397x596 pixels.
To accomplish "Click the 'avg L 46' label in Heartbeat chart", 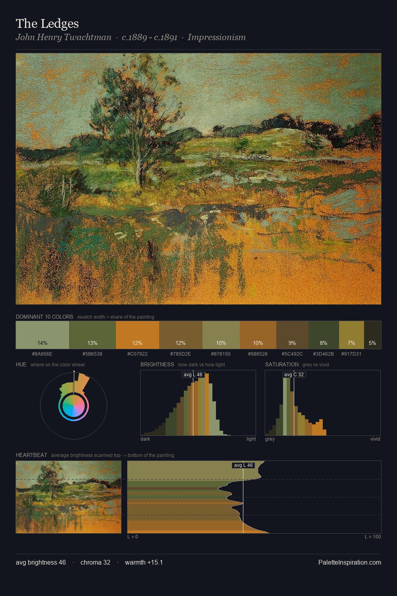I will point(243,465).
